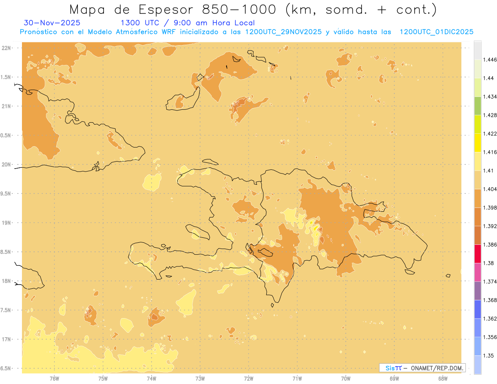Click the pale cream swatch between 1.44 and 1.446

click(478, 68)
